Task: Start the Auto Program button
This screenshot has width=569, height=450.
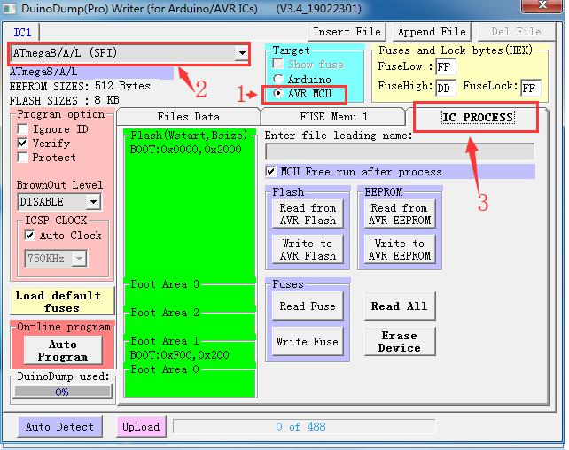Action: click(63, 350)
